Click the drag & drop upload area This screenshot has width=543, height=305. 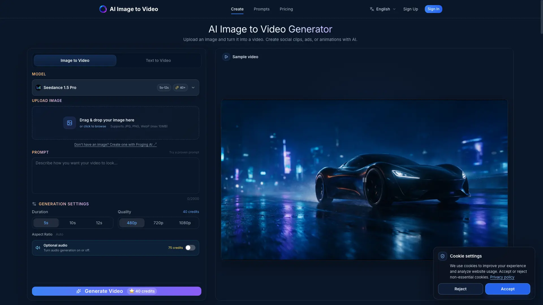coord(115,123)
